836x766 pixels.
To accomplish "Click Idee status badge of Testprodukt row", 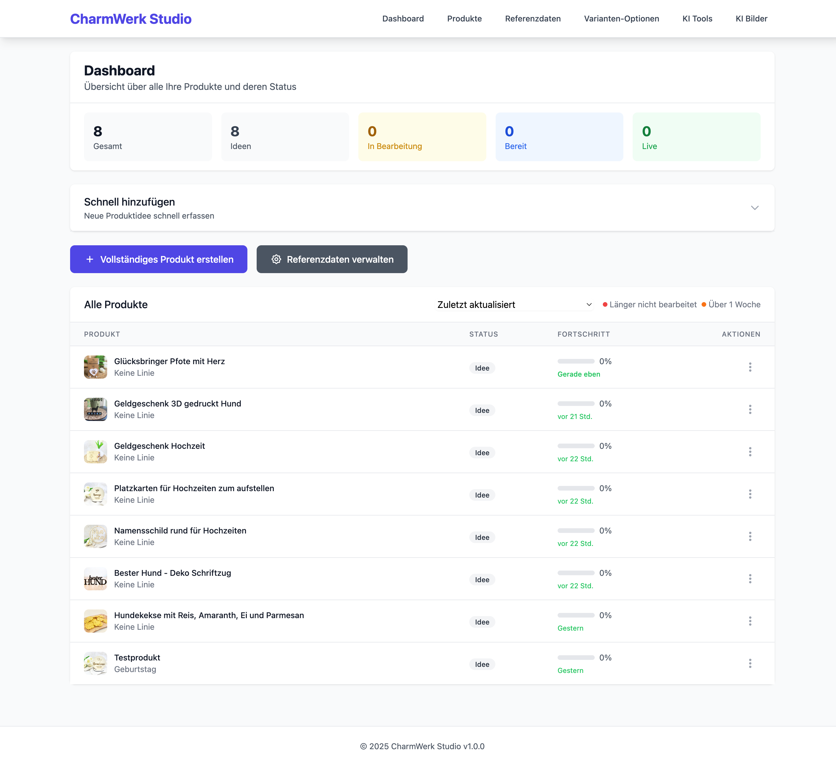I will tap(482, 664).
